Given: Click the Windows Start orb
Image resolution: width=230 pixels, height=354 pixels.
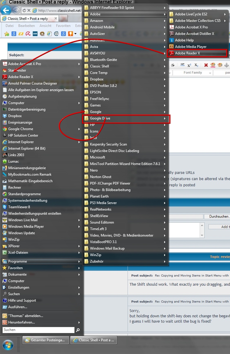Looking at the screenshot, I should click(x=8, y=345).
